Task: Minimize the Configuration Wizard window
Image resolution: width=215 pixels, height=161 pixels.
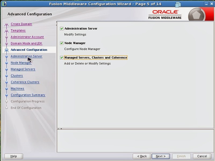Action: 206,4
